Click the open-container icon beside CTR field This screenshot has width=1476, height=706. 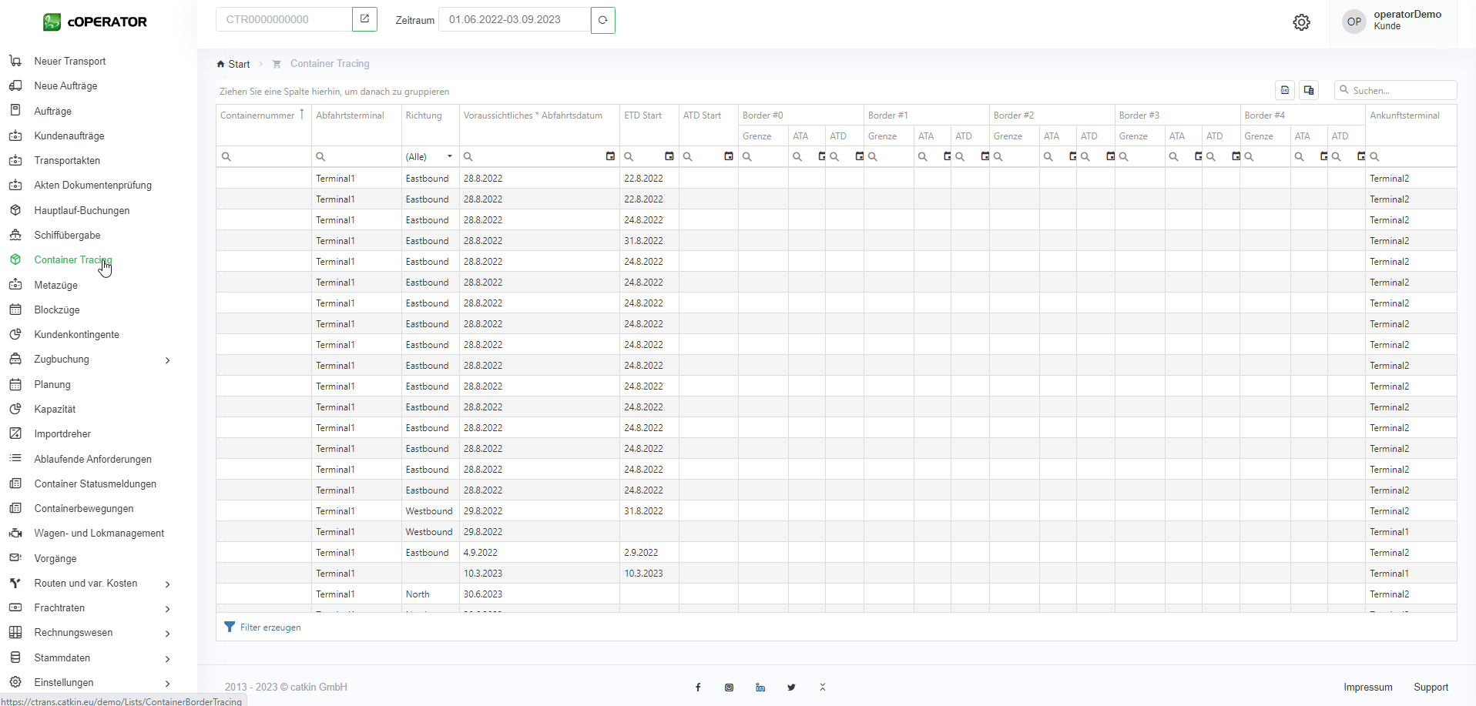(x=364, y=19)
